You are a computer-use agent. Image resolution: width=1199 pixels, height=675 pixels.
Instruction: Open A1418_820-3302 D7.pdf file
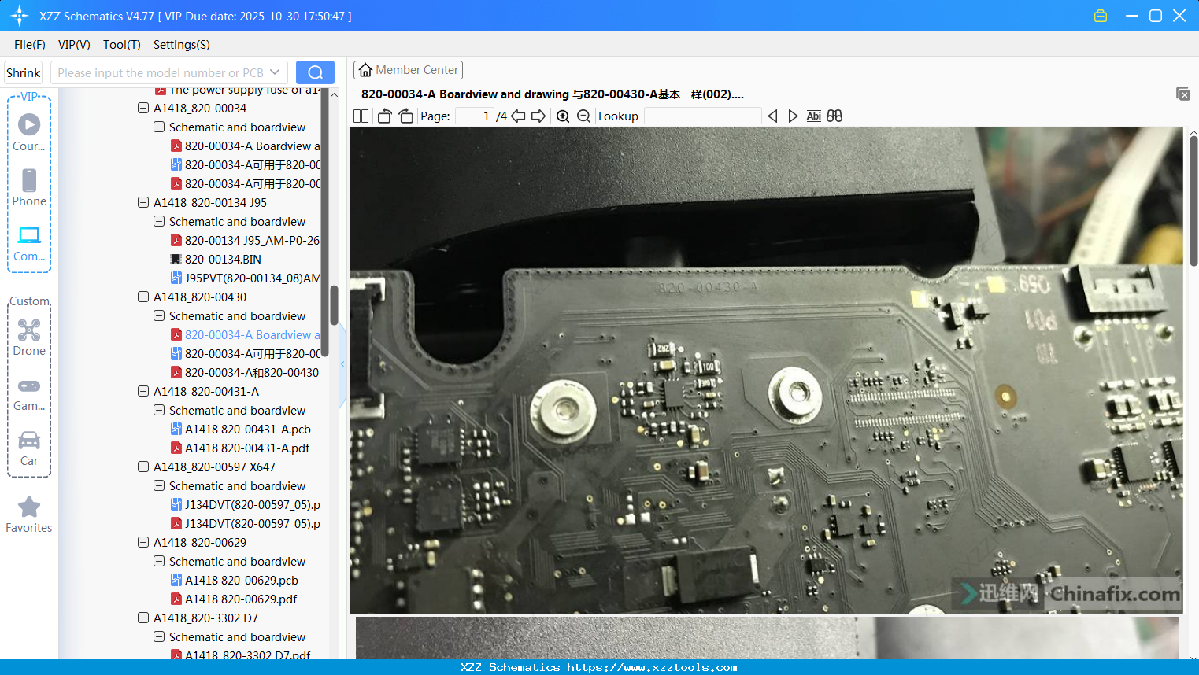pos(241,655)
